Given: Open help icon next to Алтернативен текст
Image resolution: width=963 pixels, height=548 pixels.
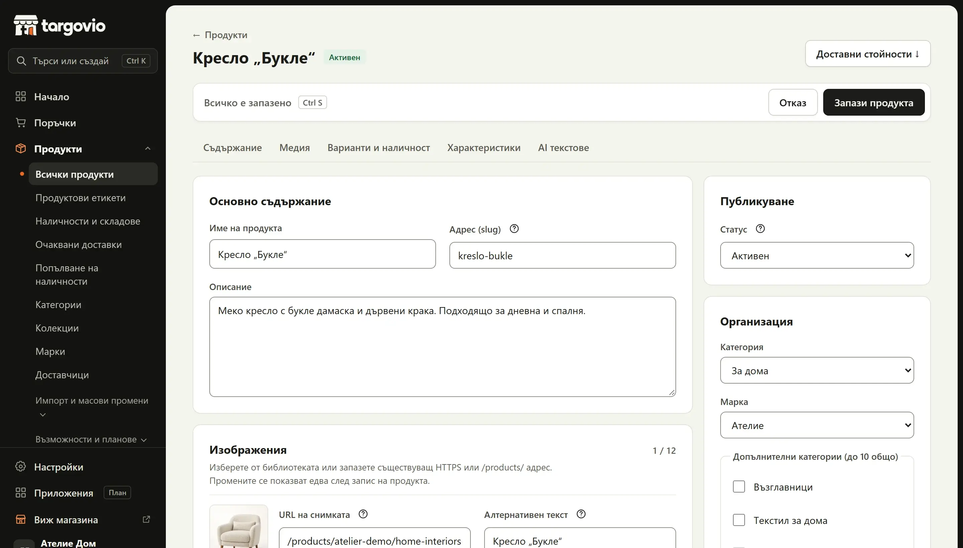Looking at the screenshot, I should (x=581, y=514).
